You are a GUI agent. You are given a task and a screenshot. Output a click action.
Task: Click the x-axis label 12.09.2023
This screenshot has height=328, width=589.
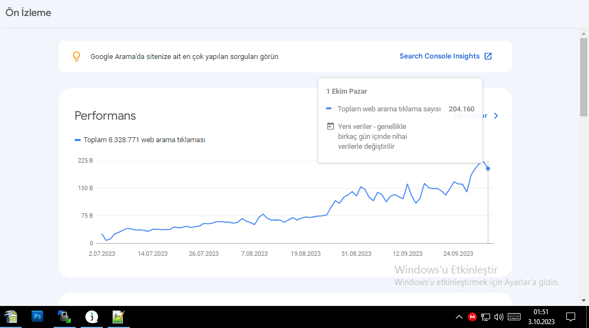click(407, 254)
